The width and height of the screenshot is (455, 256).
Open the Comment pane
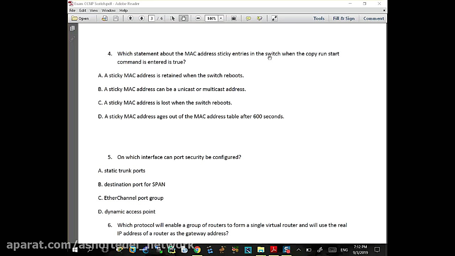coord(374,18)
